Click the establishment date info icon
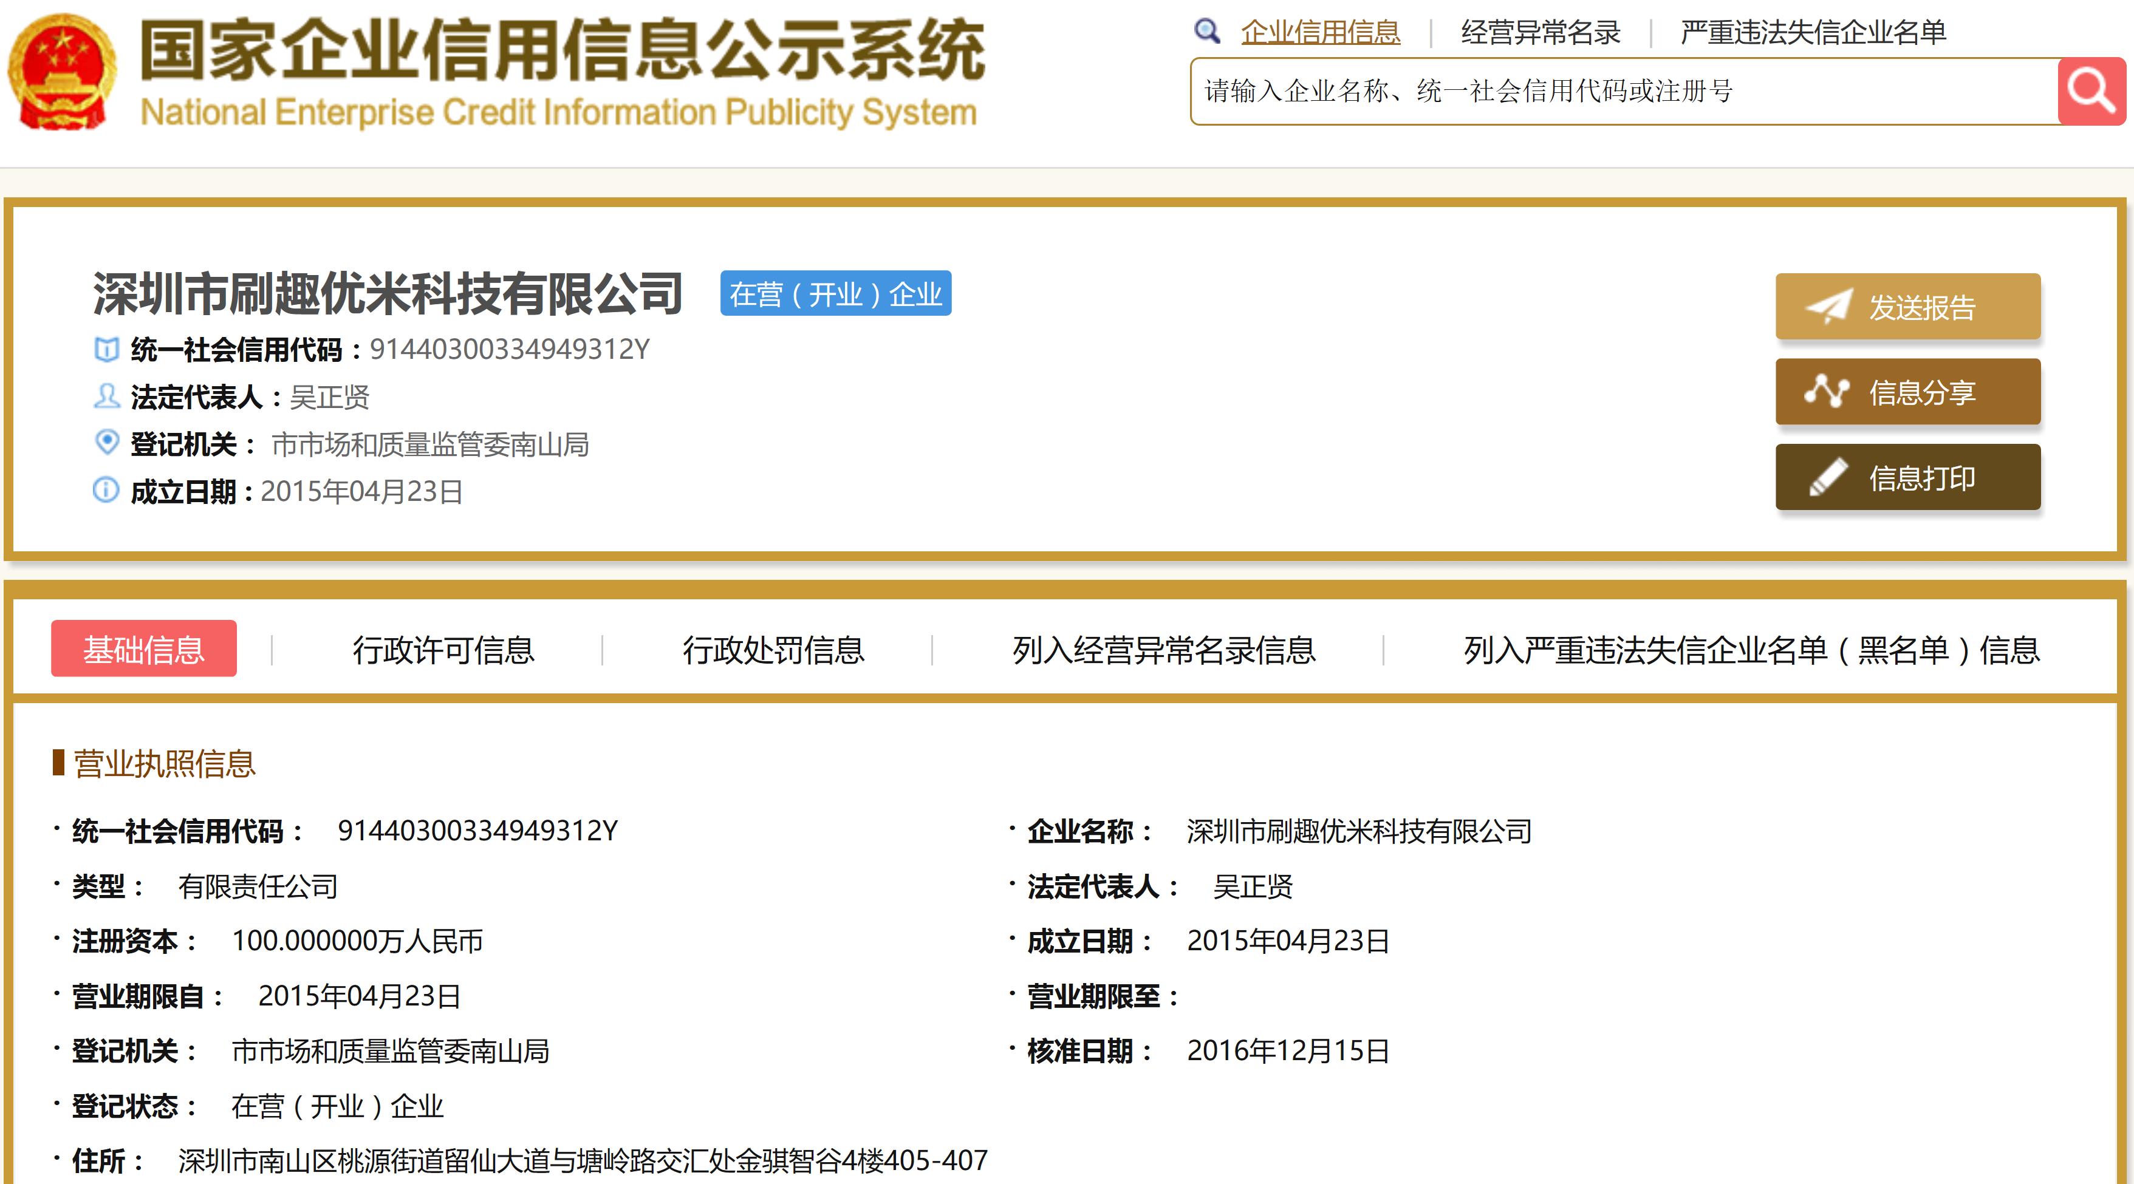Image resolution: width=2134 pixels, height=1184 pixels. tap(106, 490)
